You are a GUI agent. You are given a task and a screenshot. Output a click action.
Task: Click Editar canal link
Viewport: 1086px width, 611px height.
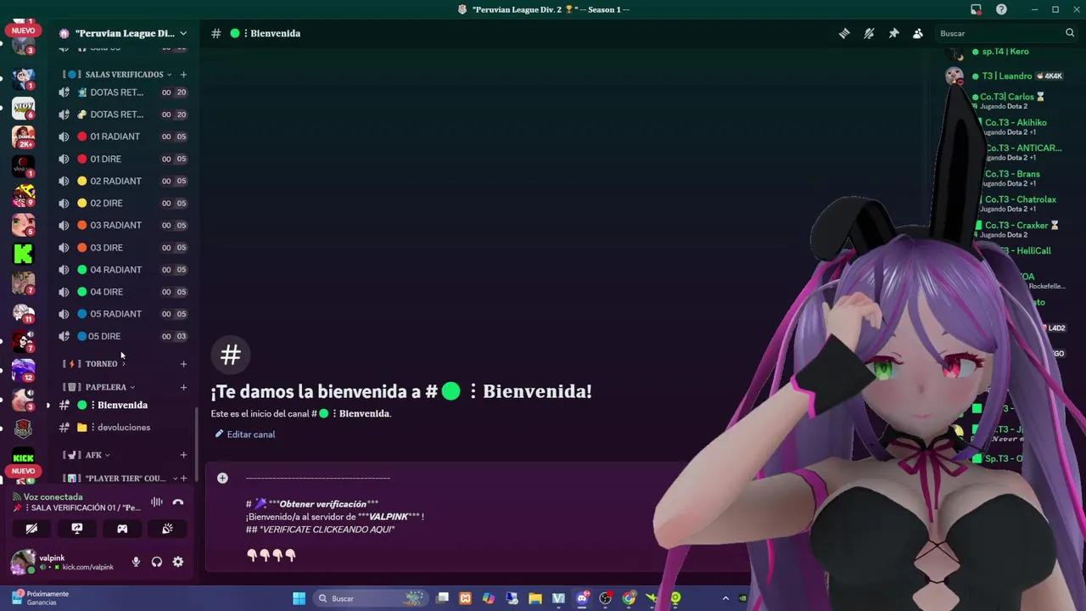pyautogui.click(x=244, y=434)
